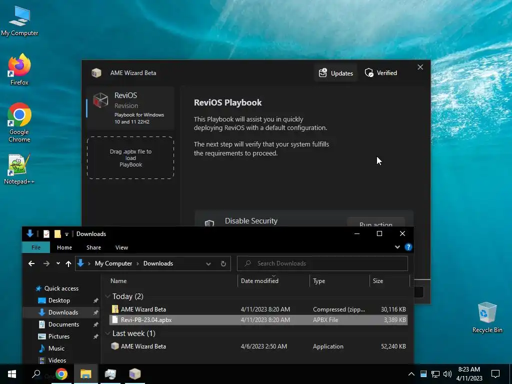This screenshot has height=384, width=512.
Task: Collapse the Last week (1) group
Action: pyautogui.click(x=108, y=333)
